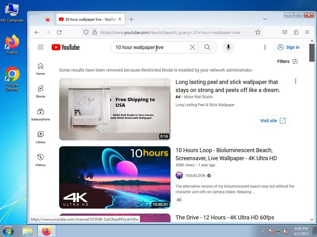Click Muse Wall Studio advertiser name
The image size is (317, 237).
pos(198,97)
